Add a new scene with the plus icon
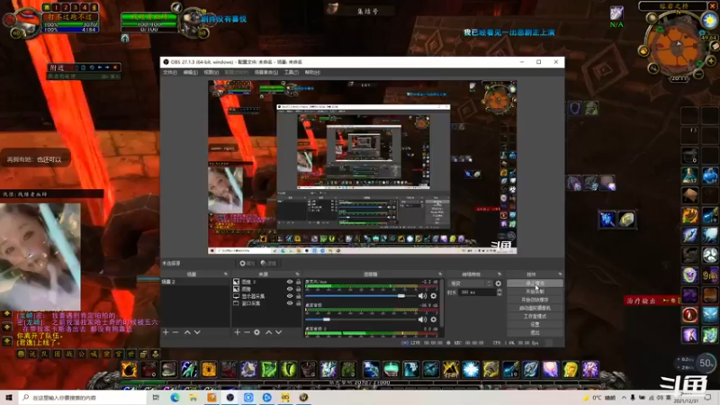Image resolution: width=720 pixels, height=405 pixels. point(166,332)
